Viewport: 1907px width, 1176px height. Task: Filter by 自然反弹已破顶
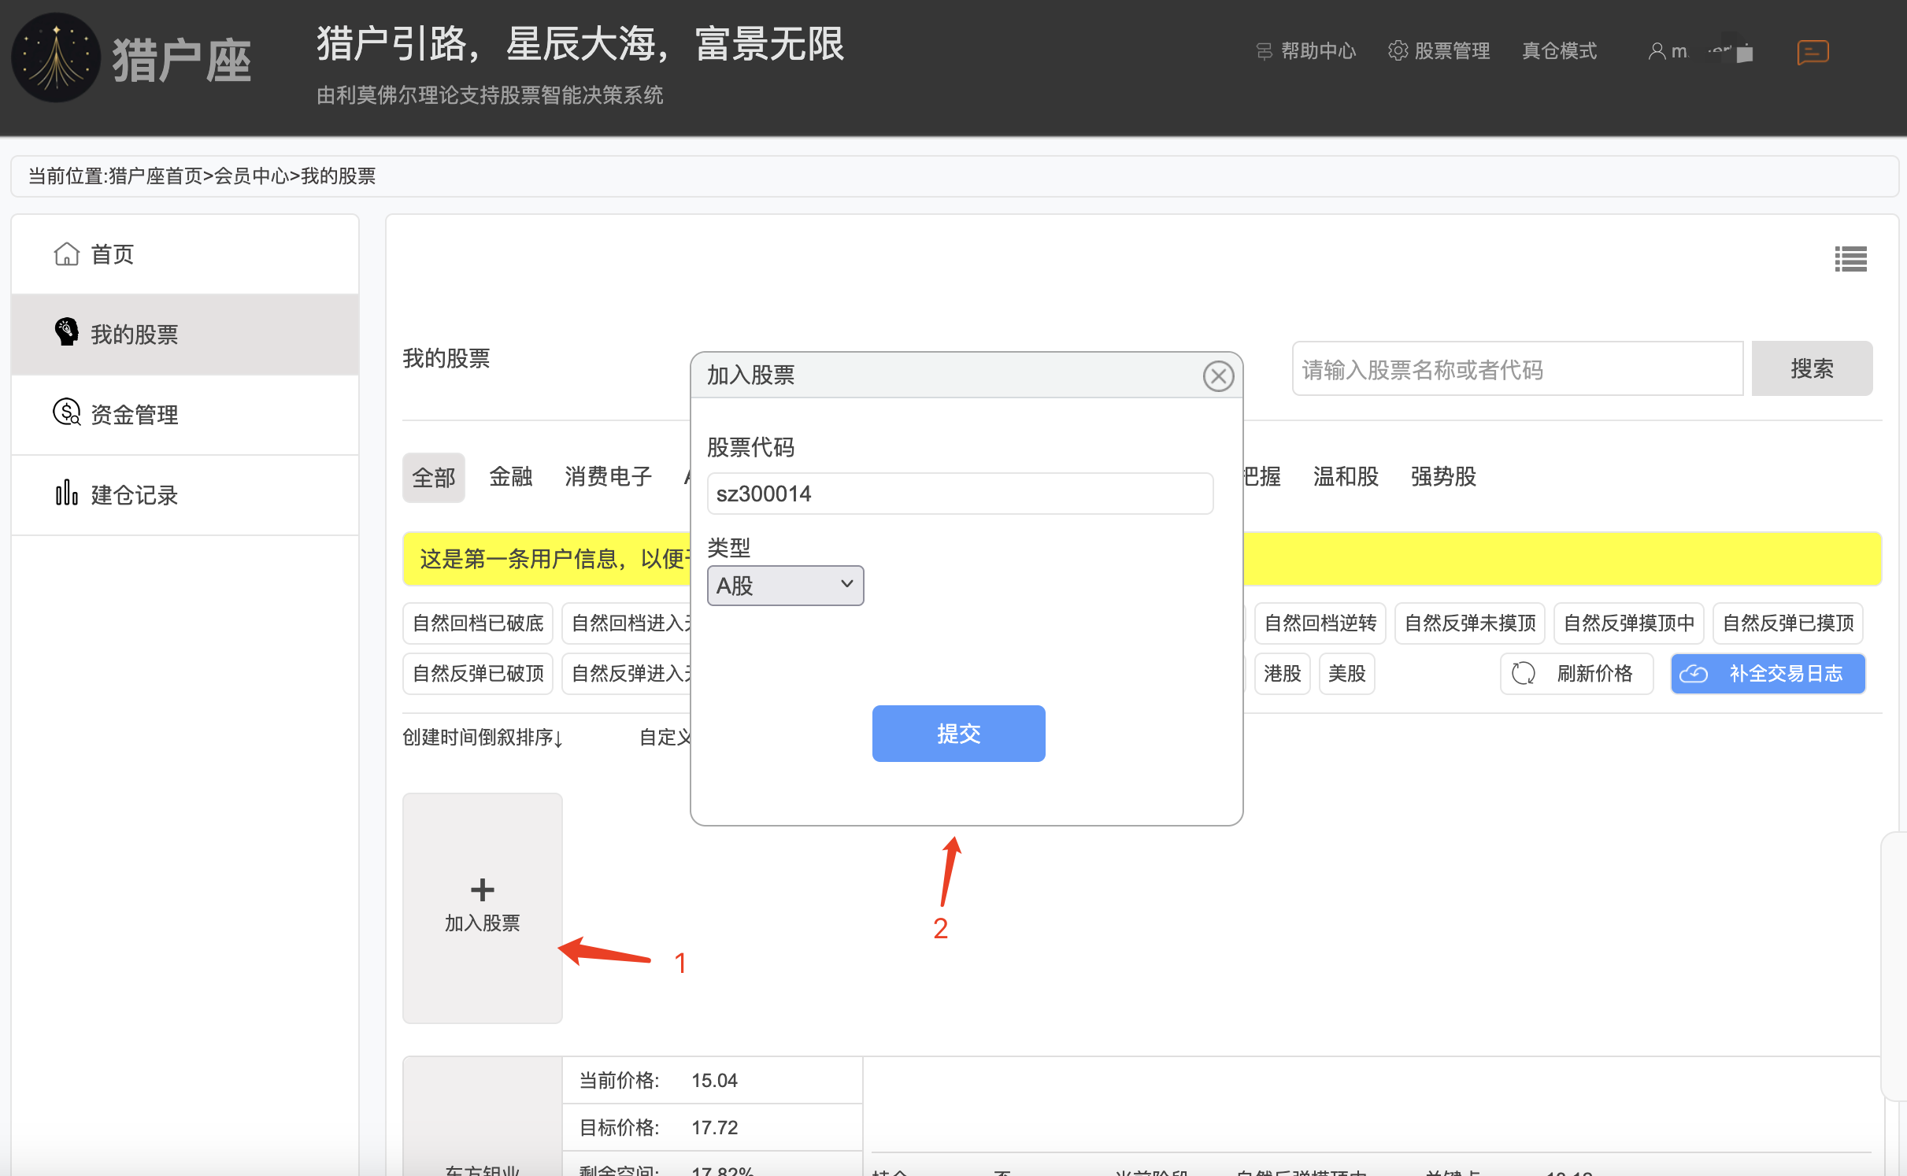(478, 674)
